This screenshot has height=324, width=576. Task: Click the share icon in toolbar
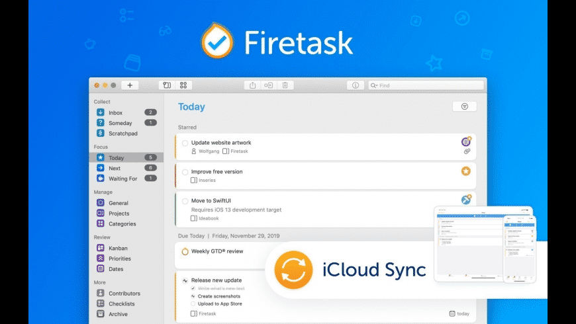click(252, 85)
